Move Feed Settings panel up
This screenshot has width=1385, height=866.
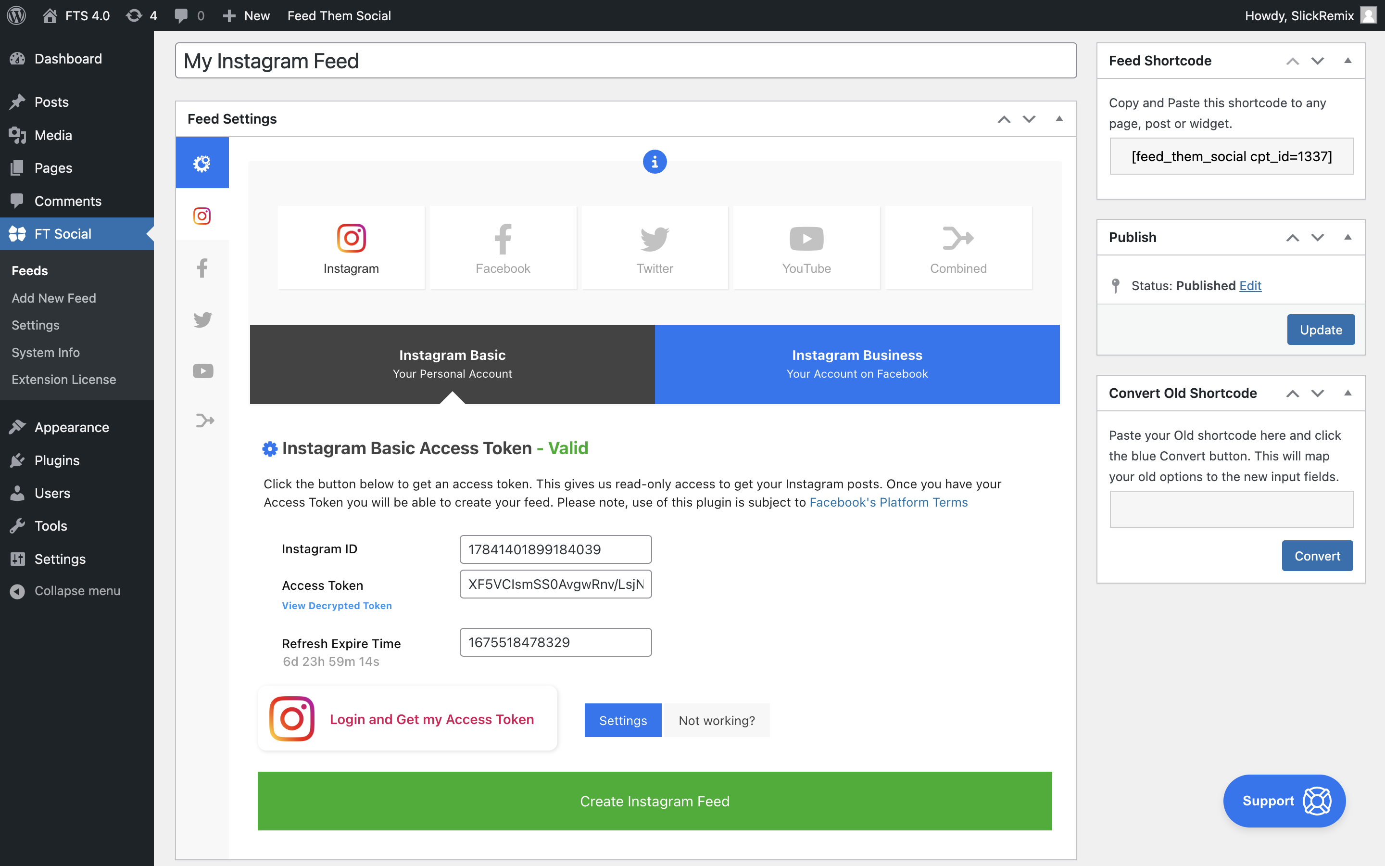1004,119
